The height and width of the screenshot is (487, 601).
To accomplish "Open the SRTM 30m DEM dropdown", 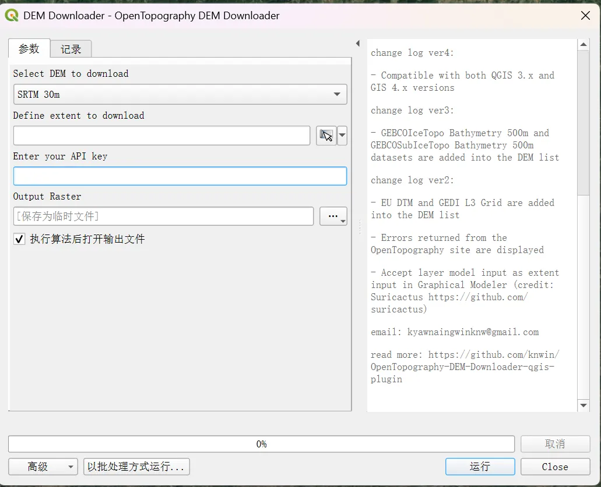I will point(180,94).
